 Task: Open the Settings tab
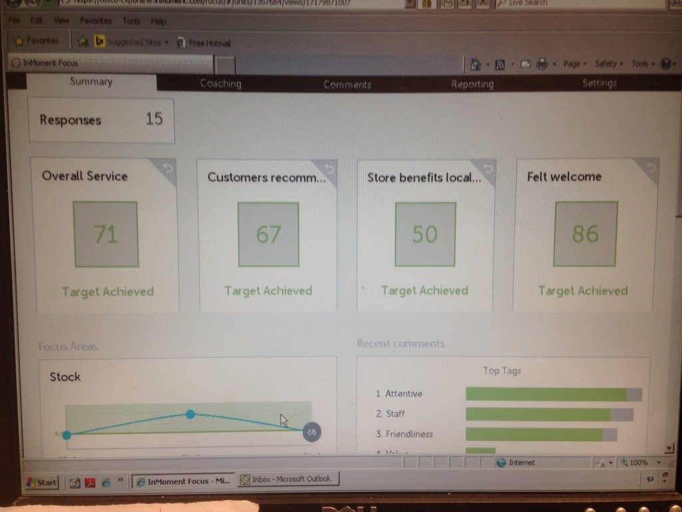tap(599, 83)
